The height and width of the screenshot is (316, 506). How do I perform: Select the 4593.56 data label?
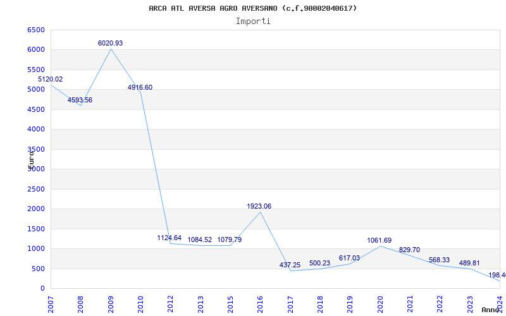(80, 100)
